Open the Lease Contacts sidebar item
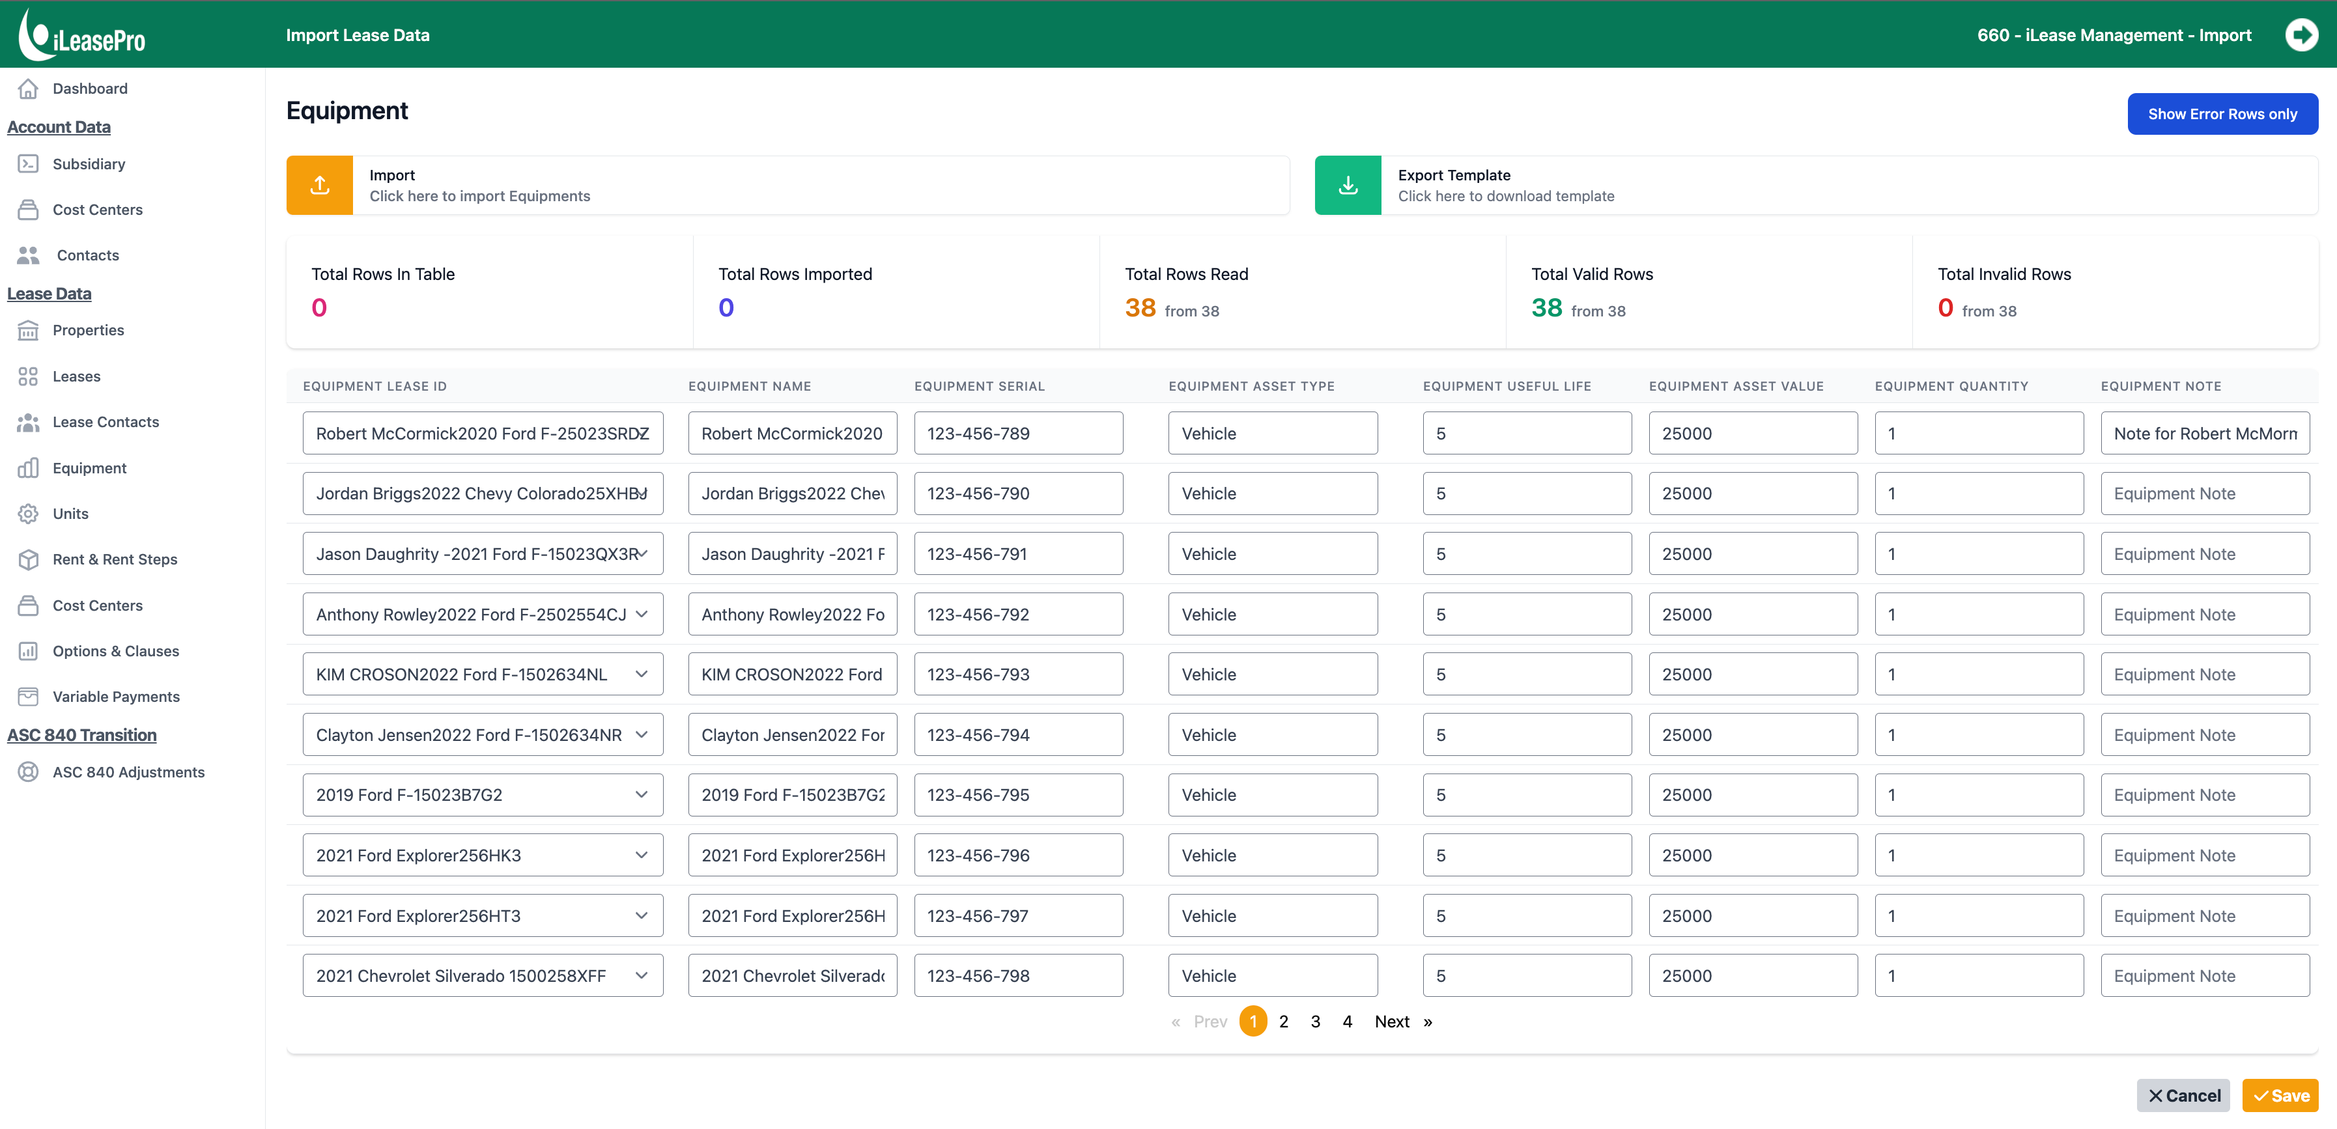 tap(106, 422)
